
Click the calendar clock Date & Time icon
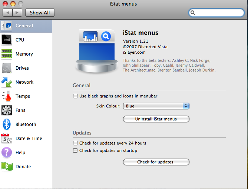tap(6, 138)
